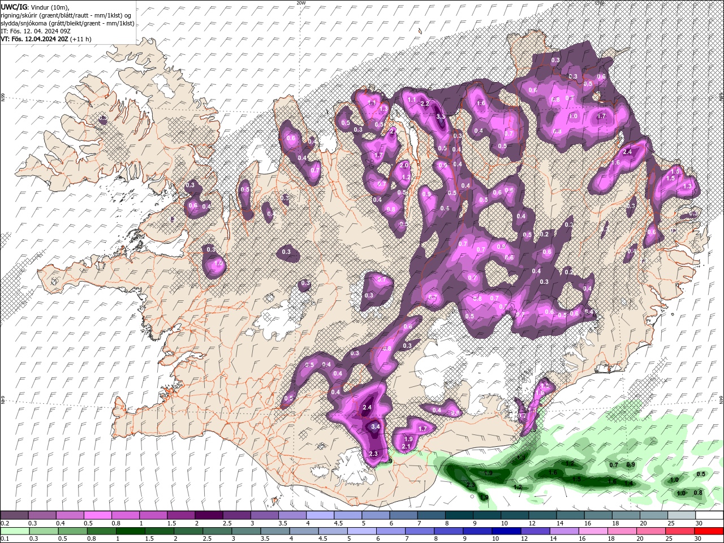
Task: Click the '0.2' tick label on the snow legend
Action: click(5, 523)
